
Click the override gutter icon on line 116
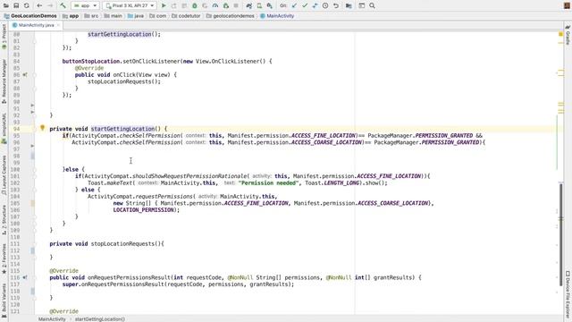[x=25, y=277]
